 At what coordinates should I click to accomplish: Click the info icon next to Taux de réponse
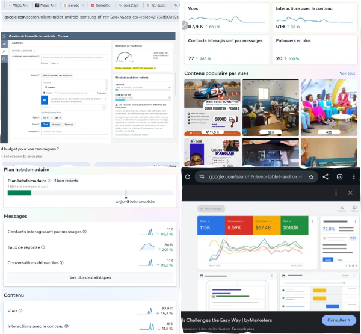(43, 247)
